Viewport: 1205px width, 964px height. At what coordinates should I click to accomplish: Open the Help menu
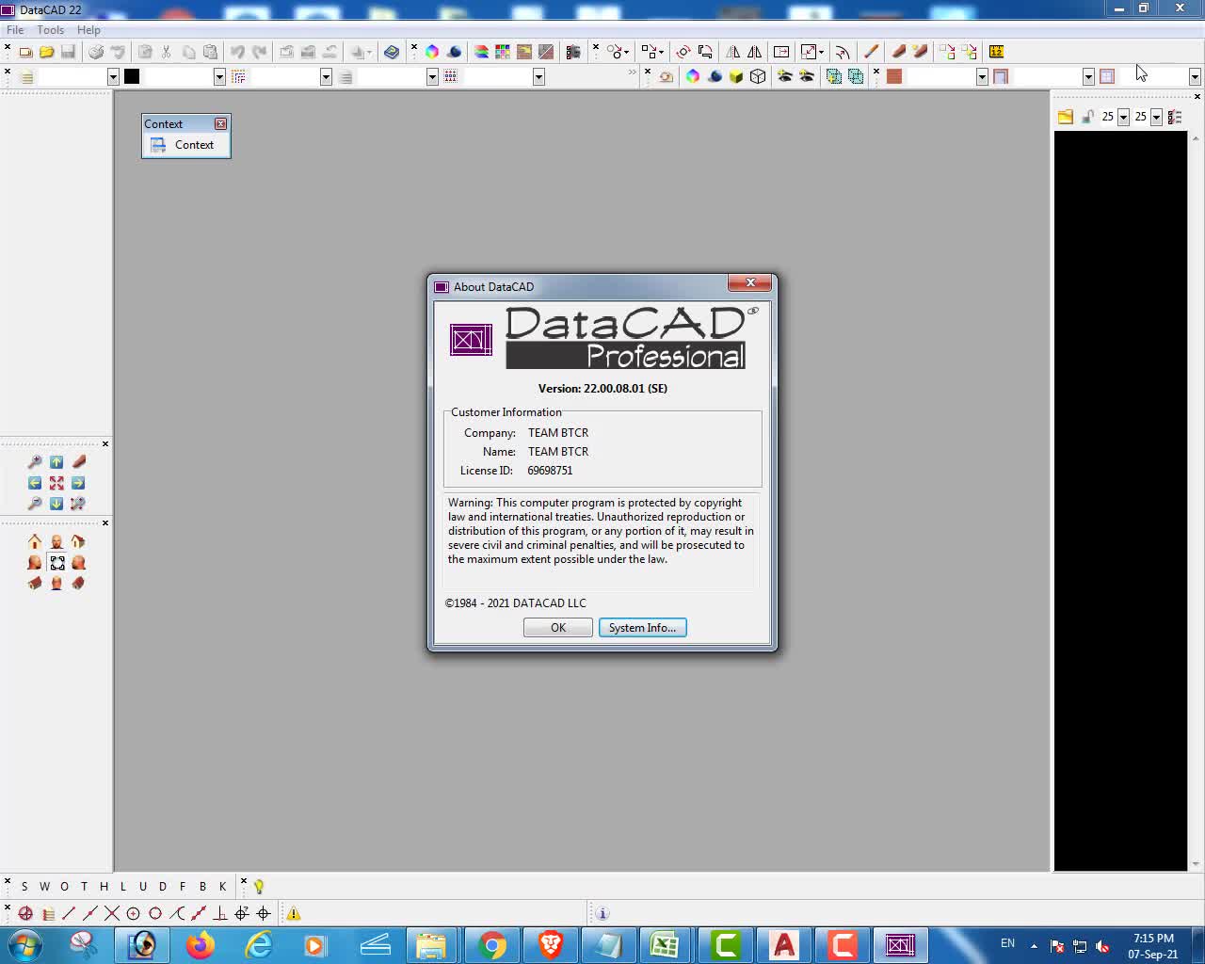tap(88, 30)
